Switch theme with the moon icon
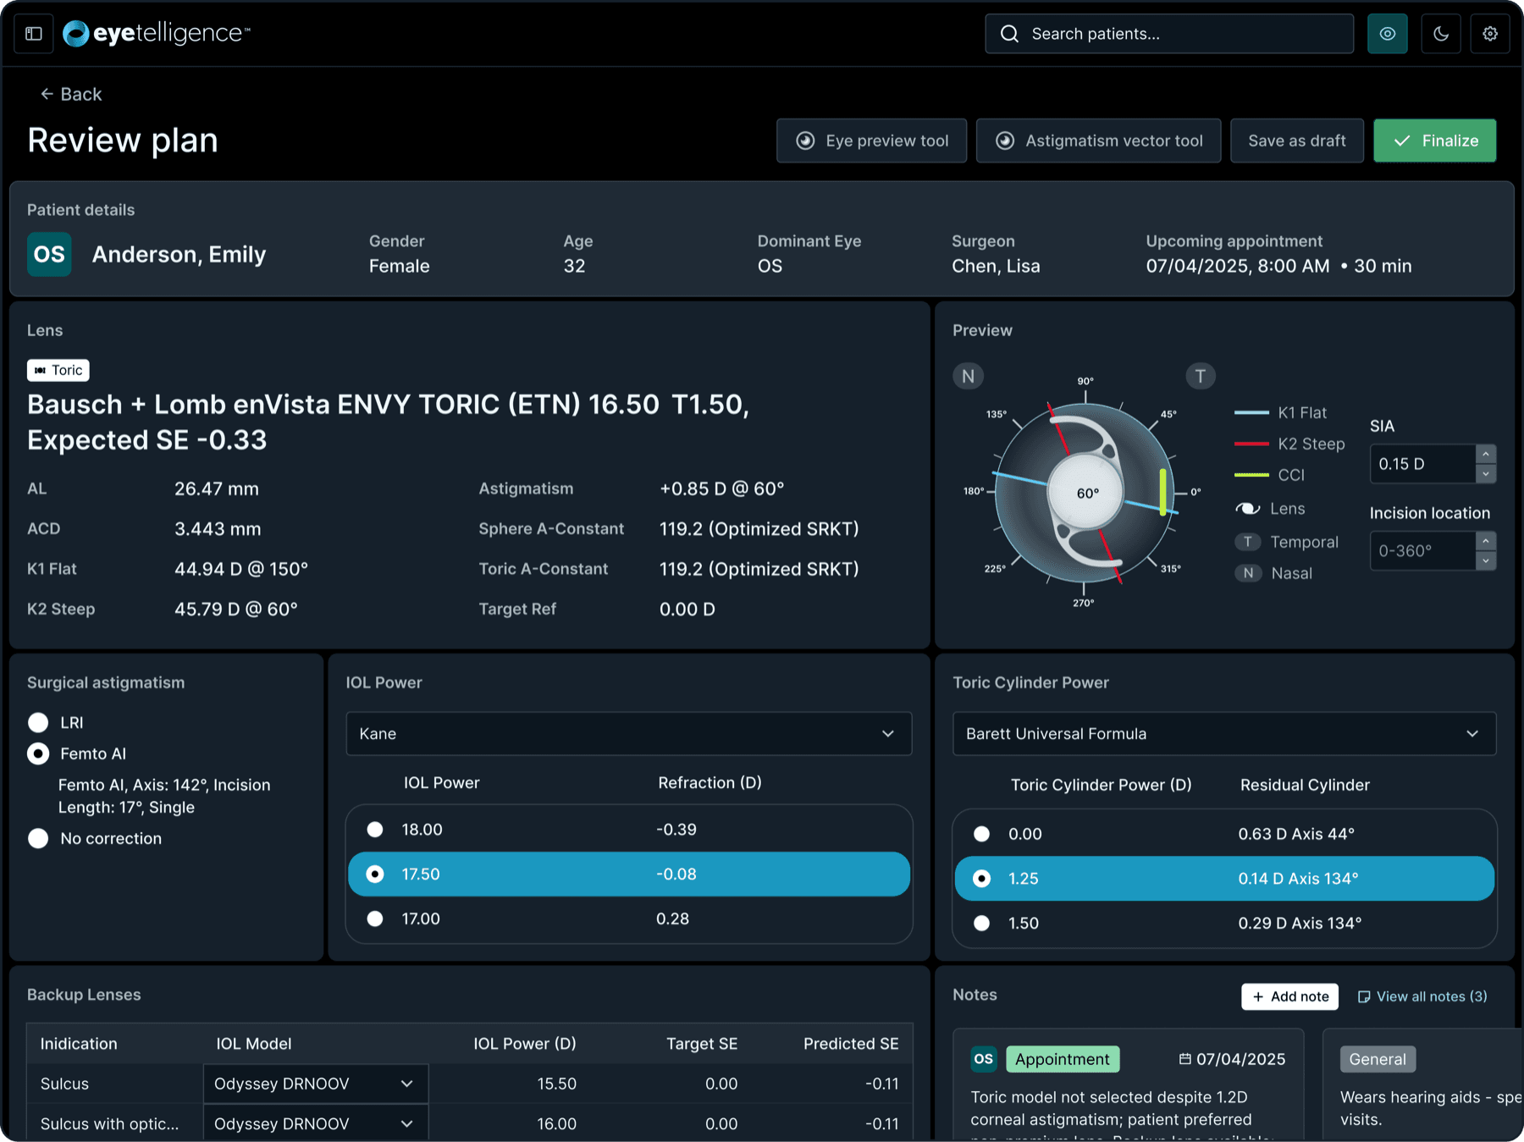 1440,34
